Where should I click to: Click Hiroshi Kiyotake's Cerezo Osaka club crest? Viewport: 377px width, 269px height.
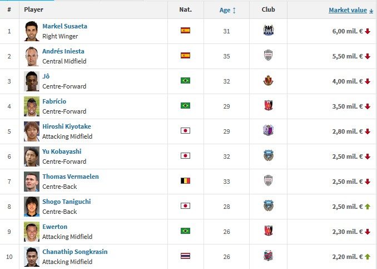coord(269,130)
